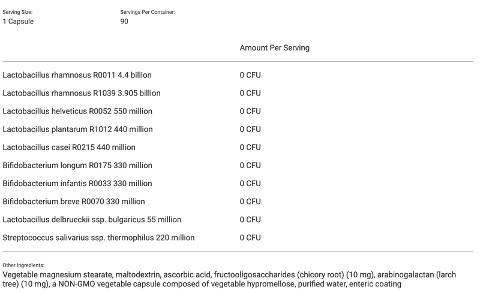The image size is (480, 293).
Task: Click the Bifidobacterium breve R0070 entry
Action: (x=74, y=201)
